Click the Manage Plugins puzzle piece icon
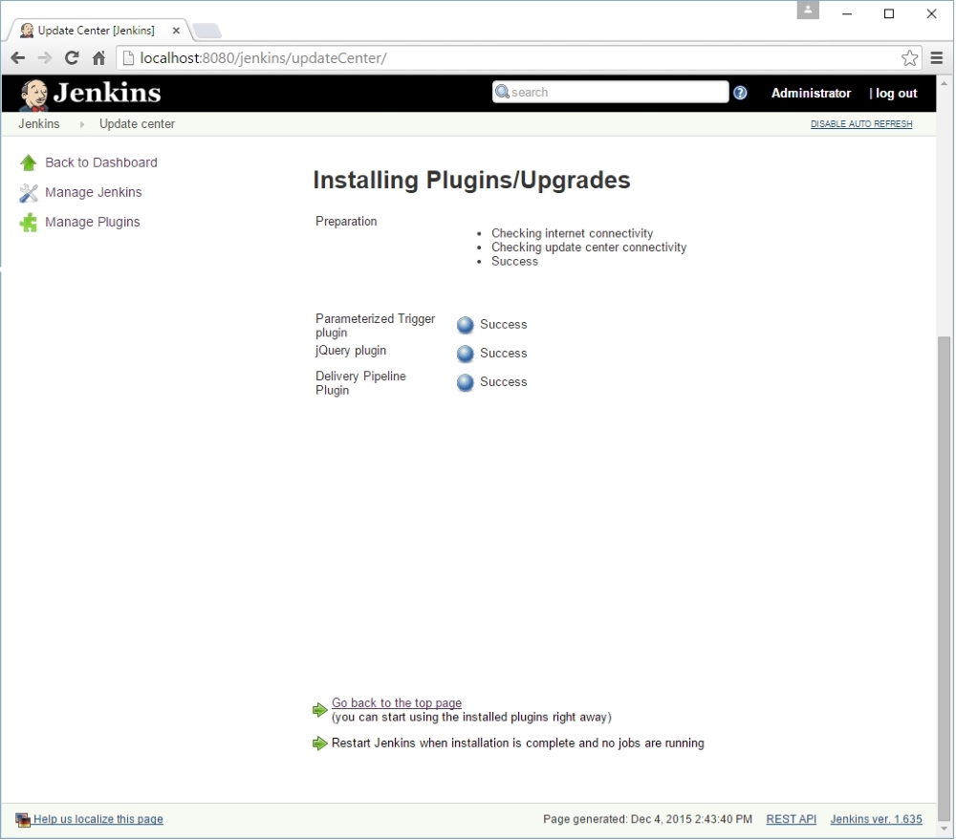This screenshot has width=956, height=840. click(28, 223)
